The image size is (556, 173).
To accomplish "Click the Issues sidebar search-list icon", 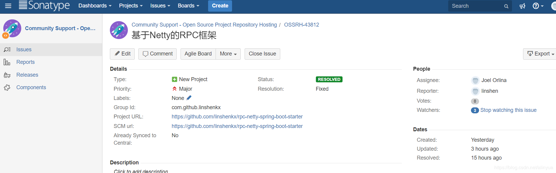I will (x=7, y=50).
